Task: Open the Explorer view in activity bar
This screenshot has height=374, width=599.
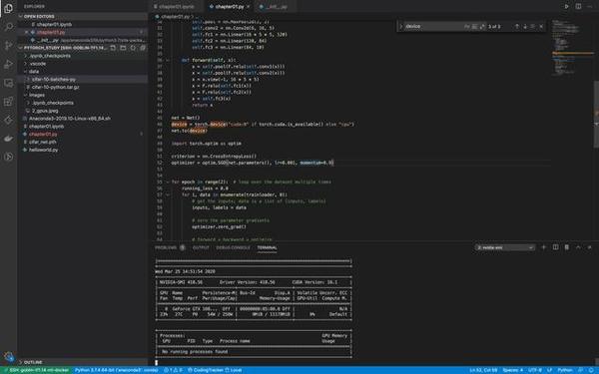Action: pos(8,8)
